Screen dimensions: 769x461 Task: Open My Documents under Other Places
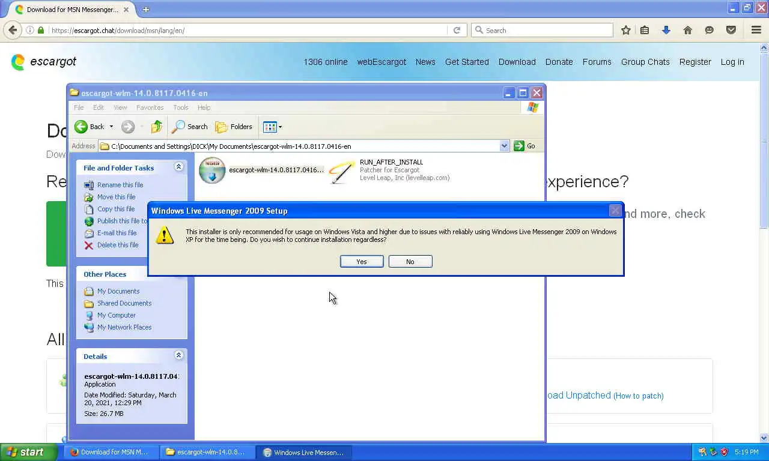coord(118,291)
